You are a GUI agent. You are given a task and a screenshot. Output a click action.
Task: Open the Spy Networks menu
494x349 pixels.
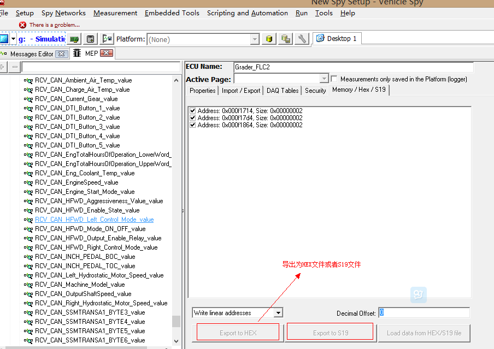coord(63,13)
